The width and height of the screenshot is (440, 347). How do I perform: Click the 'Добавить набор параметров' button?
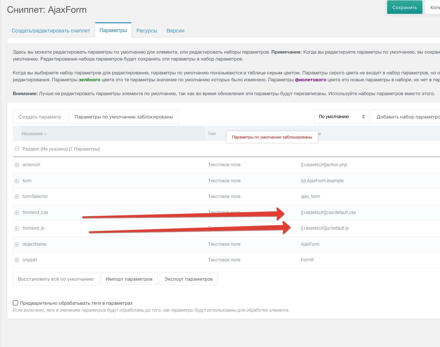pyautogui.click(x=406, y=117)
